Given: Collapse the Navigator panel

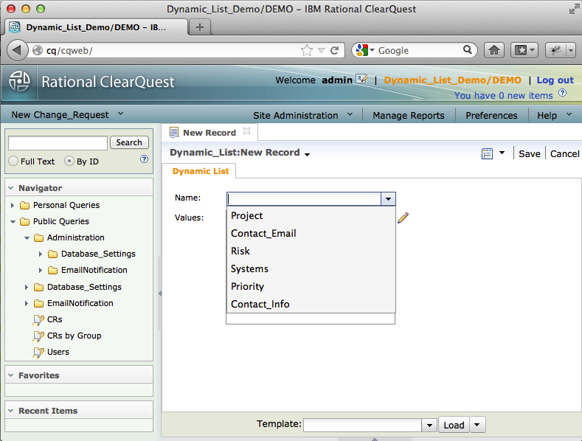Looking at the screenshot, I should (11, 188).
